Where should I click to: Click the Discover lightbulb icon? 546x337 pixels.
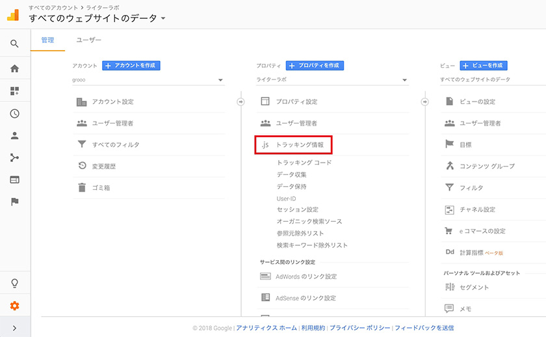click(14, 283)
